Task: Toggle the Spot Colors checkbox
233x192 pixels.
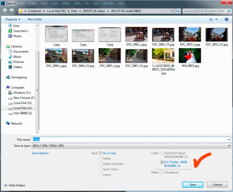Action: click(x=100, y=169)
